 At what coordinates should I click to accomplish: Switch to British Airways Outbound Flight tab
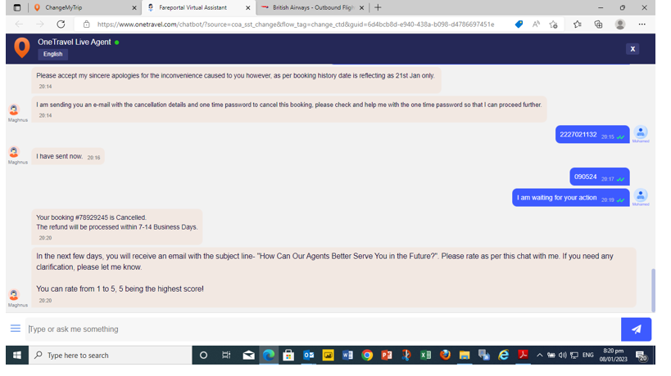pos(312,7)
